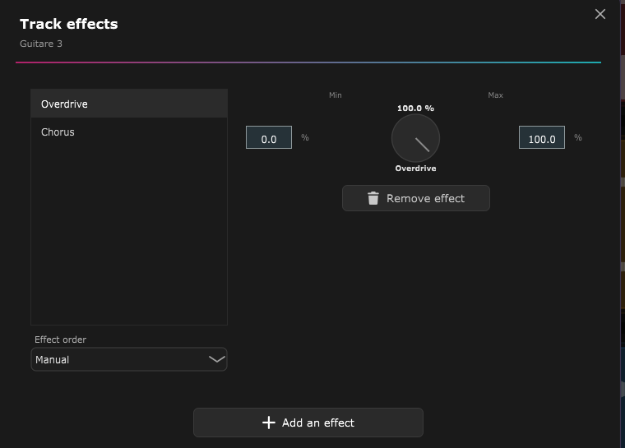The height and width of the screenshot is (448, 625).
Task: Click the Add an effect button
Action: click(x=308, y=423)
